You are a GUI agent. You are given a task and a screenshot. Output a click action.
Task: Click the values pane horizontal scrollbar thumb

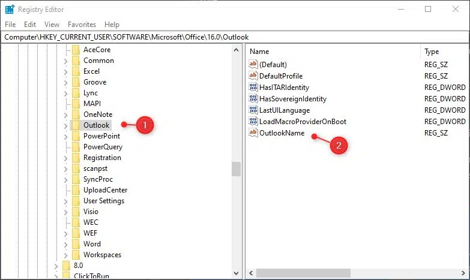coord(303,273)
